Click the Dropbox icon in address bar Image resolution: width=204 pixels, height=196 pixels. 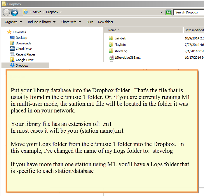coord(26,12)
